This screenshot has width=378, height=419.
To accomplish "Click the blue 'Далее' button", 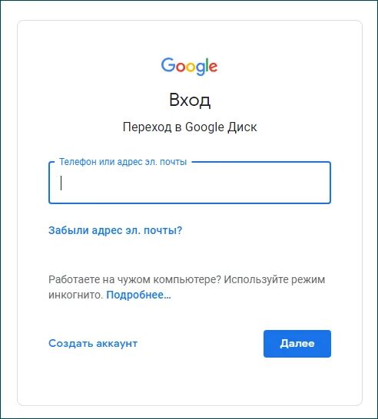I will 297,344.
